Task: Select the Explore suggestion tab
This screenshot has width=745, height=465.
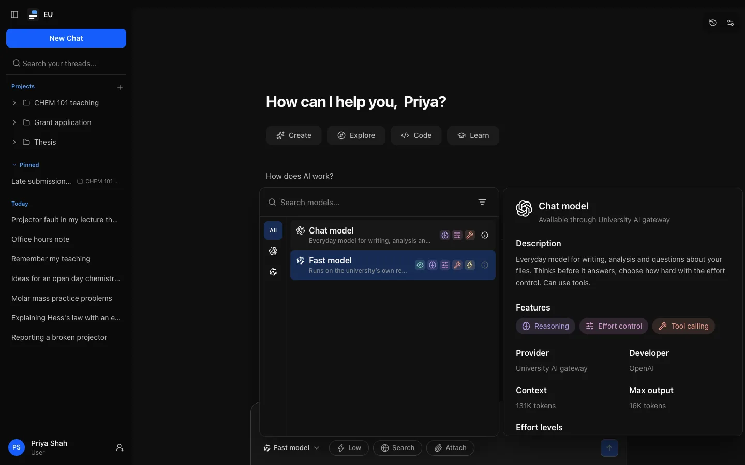Action: click(356, 135)
